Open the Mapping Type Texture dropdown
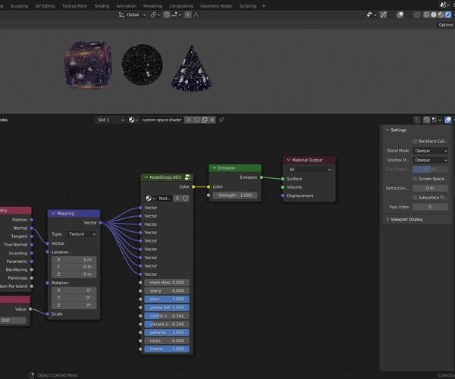 (x=83, y=234)
